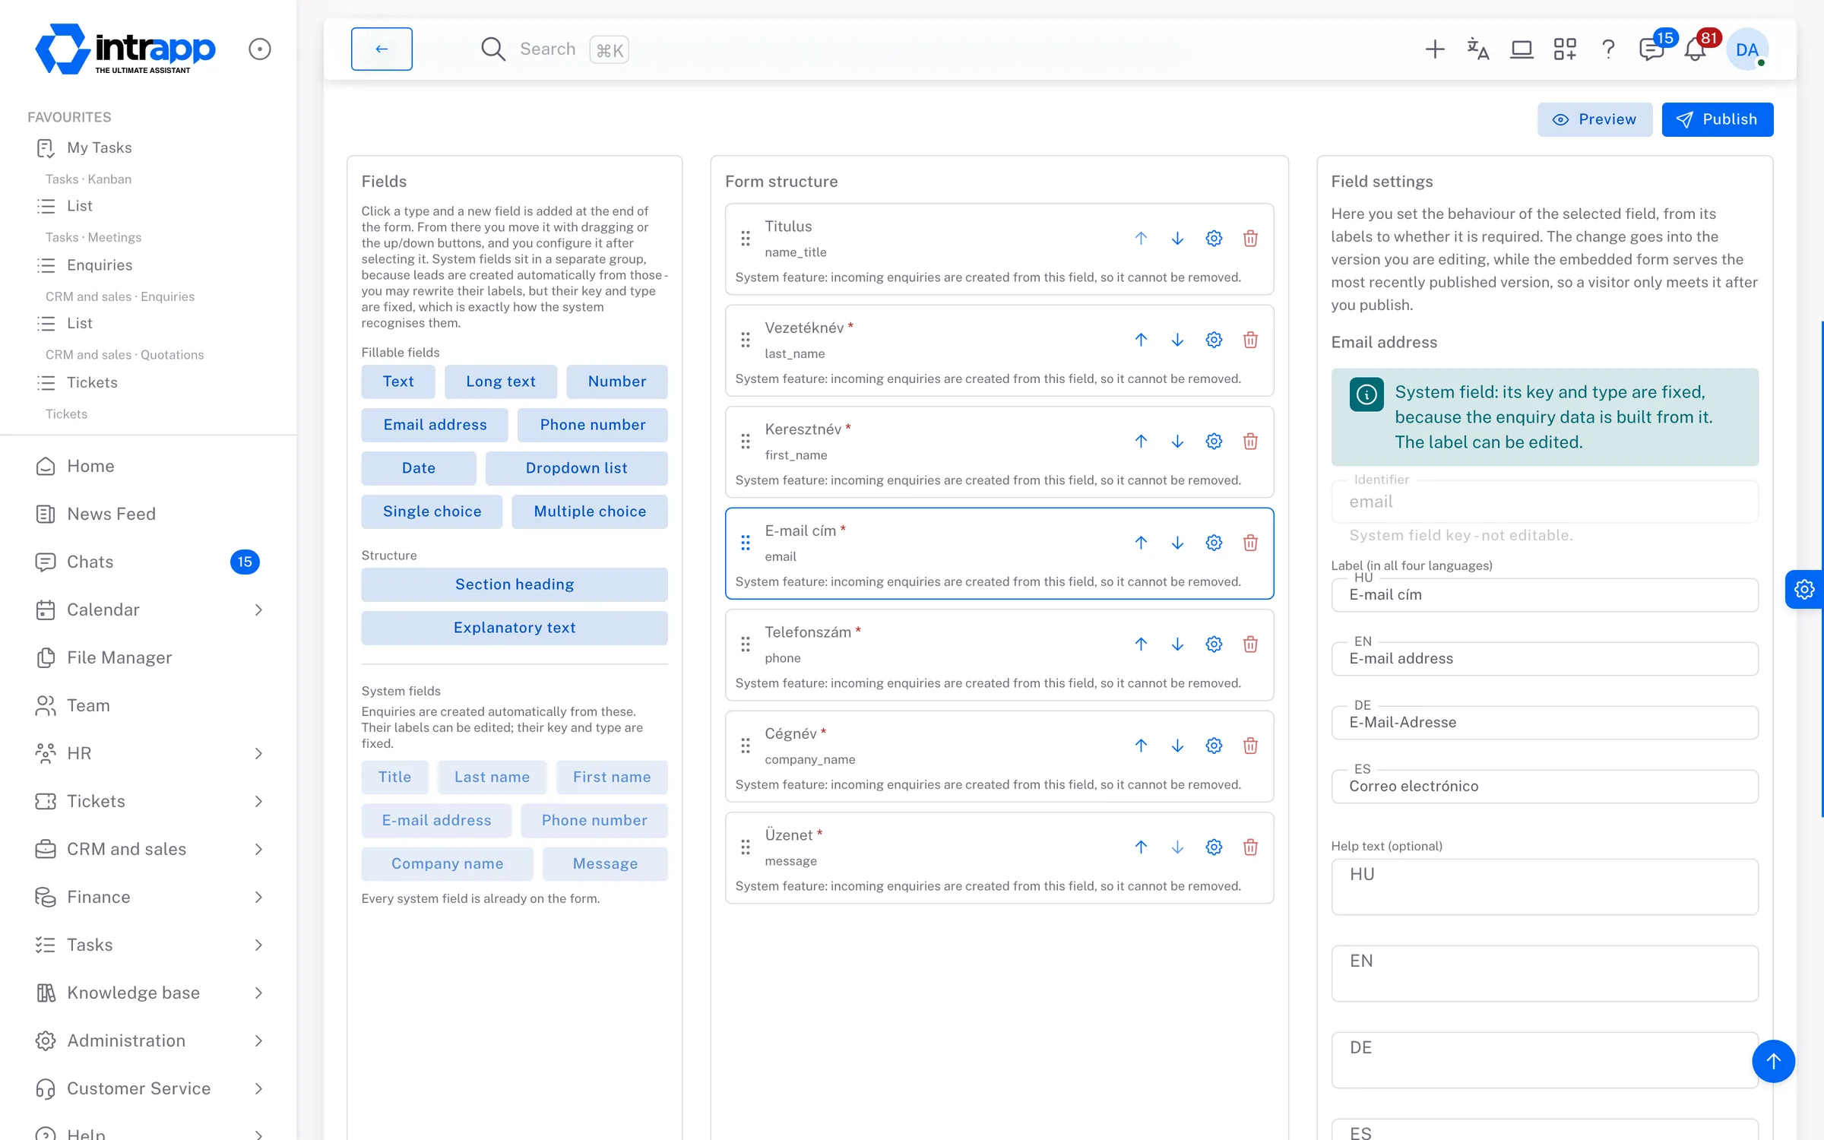Expand the Calendar menu
This screenshot has width=1824, height=1140.
tap(258, 610)
